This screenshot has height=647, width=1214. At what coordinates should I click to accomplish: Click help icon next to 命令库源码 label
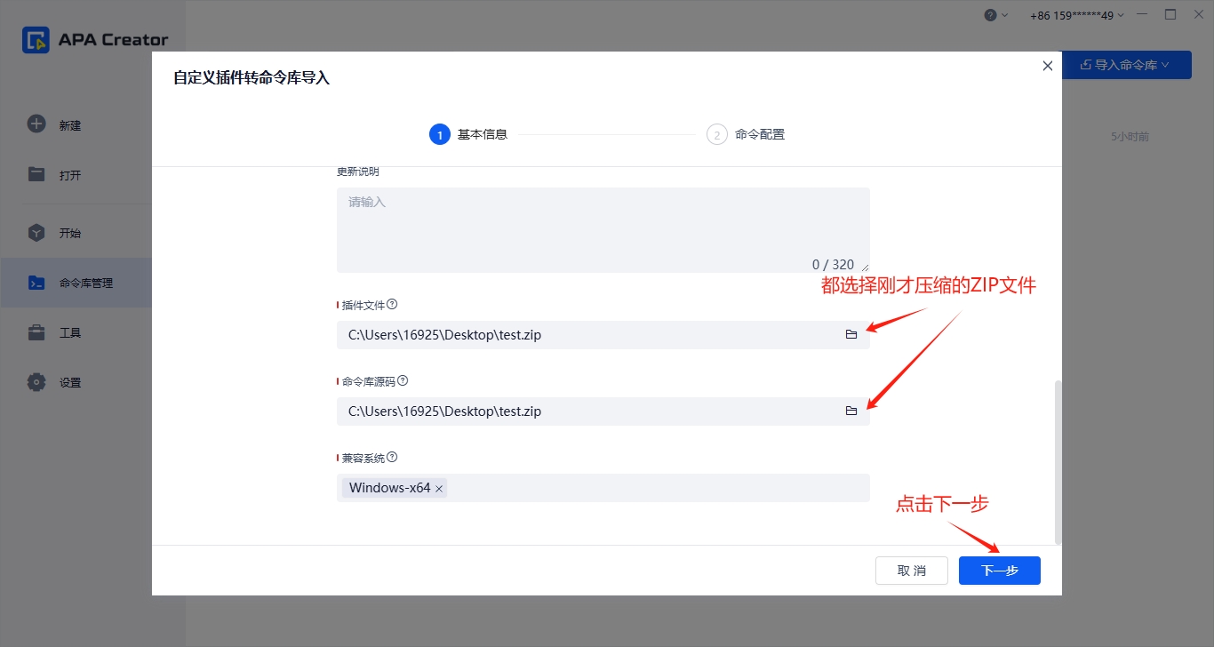[403, 380]
